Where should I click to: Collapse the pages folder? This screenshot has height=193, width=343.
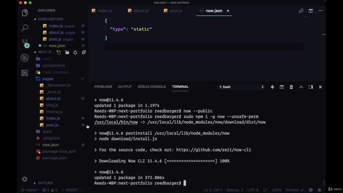coord(48,79)
